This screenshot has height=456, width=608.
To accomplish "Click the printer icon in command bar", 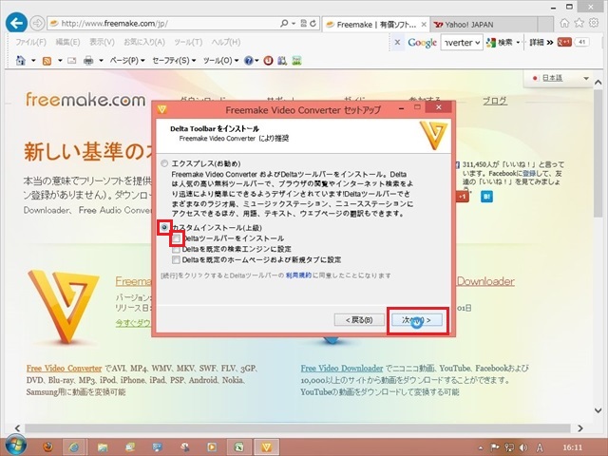I will point(88,61).
